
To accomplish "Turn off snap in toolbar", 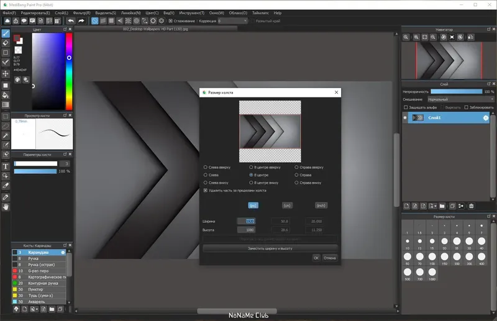I will 95,21.
